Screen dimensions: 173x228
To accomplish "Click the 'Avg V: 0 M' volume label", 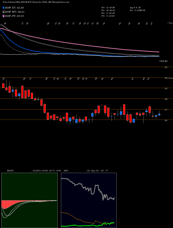I will pyautogui.click(x=135, y=7).
